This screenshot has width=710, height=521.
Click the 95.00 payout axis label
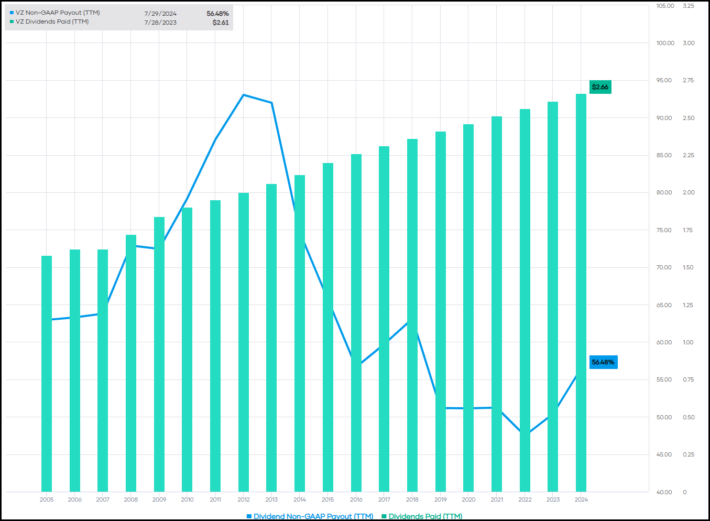[x=664, y=80]
